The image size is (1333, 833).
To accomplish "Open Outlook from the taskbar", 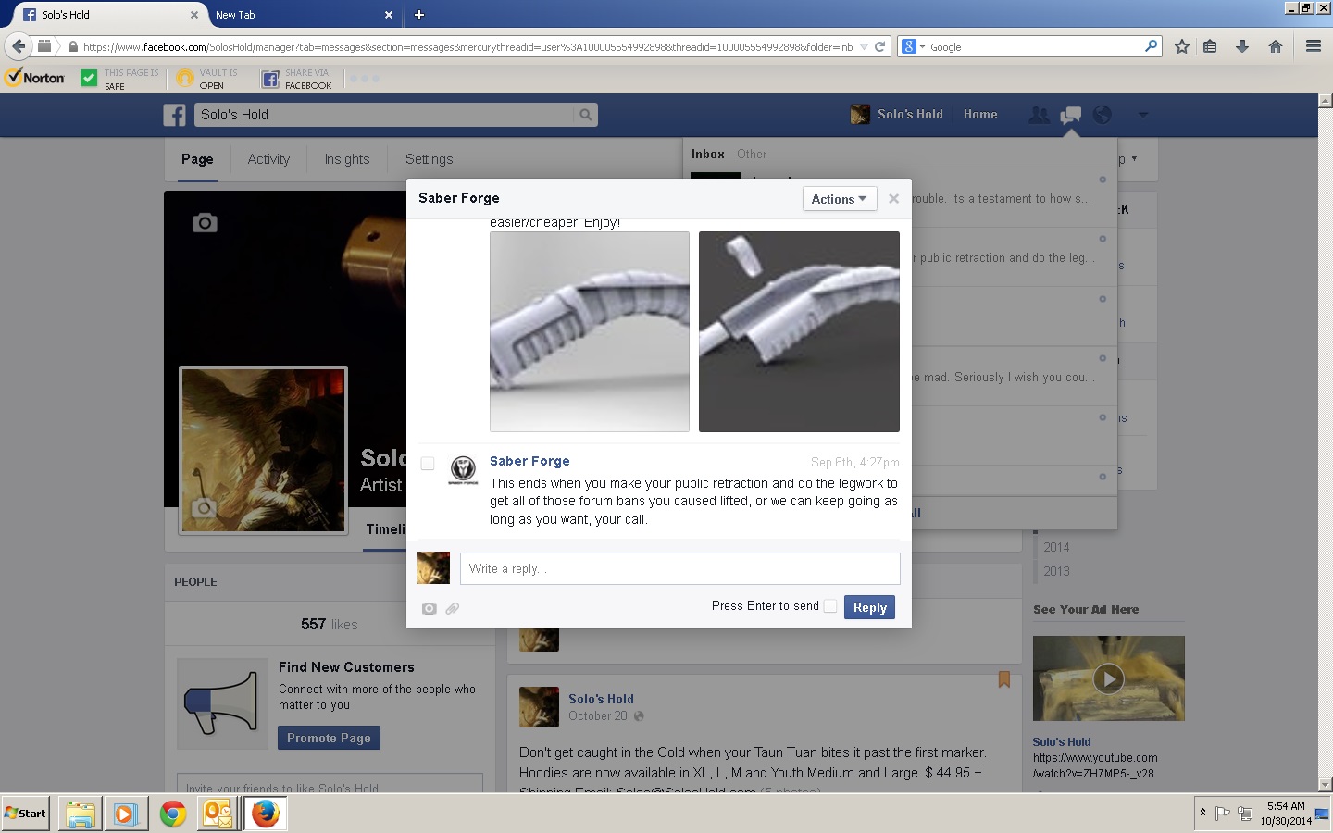I will pyautogui.click(x=218, y=814).
